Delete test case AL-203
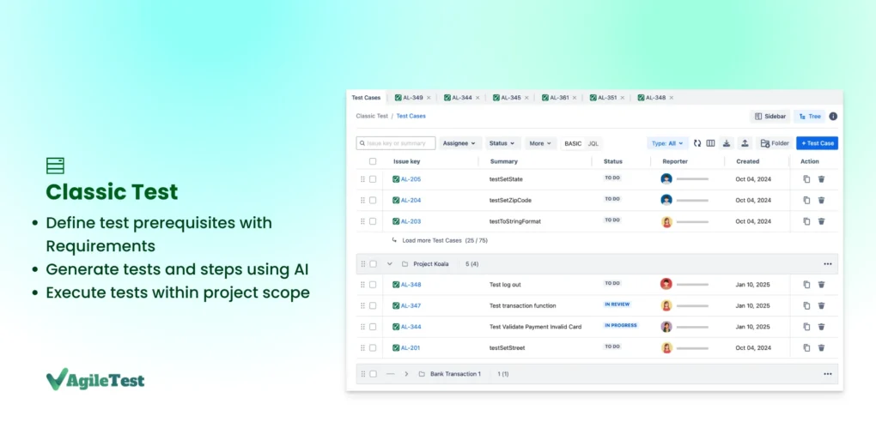 [x=821, y=221]
